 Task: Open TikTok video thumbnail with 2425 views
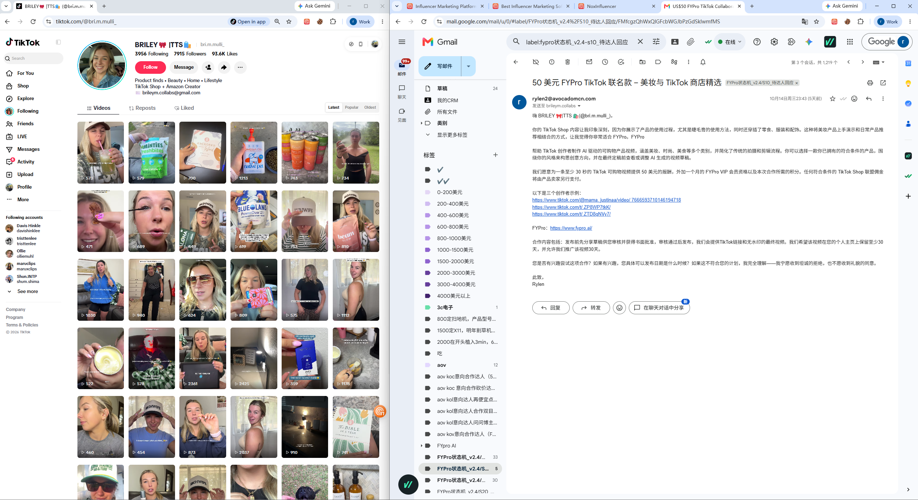[254, 358]
